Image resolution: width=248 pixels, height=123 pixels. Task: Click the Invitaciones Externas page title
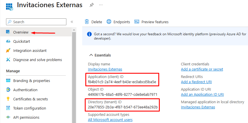[50, 5]
